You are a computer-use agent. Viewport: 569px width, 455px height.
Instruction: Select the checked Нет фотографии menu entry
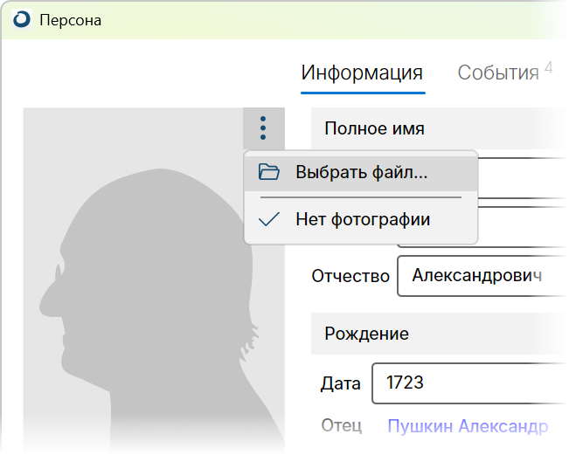[361, 219]
